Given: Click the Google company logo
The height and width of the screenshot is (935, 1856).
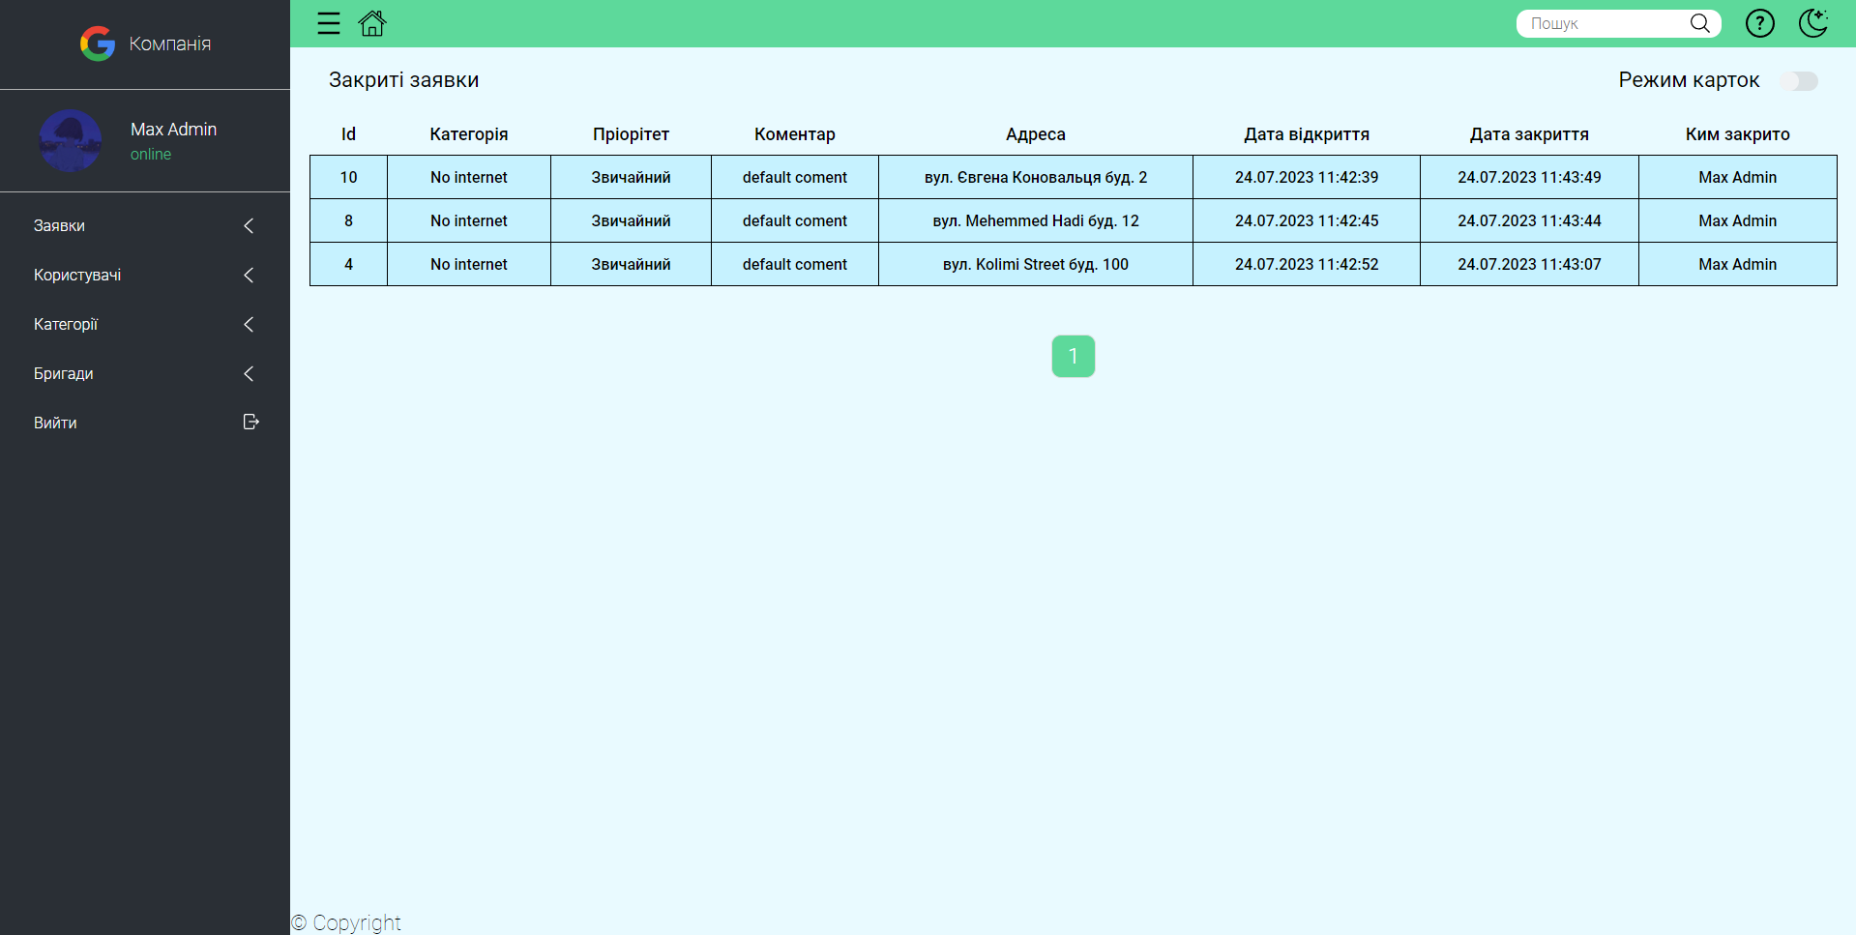Looking at the screenshot, I should coord(97,44).
